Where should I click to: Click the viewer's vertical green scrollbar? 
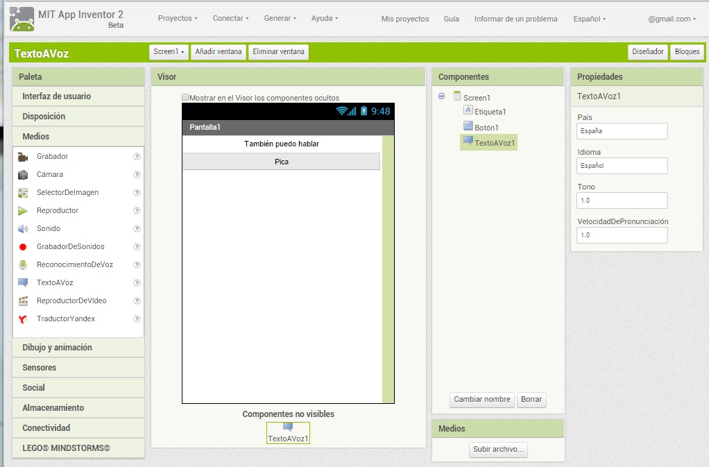pyautogui.click(x=388, y=269)
